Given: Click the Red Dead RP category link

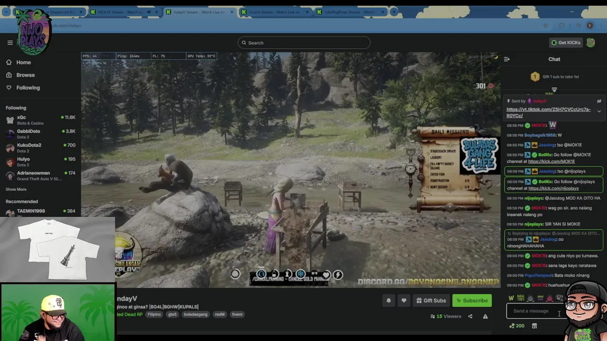Looking at the screenshot, I should point(129,314).
